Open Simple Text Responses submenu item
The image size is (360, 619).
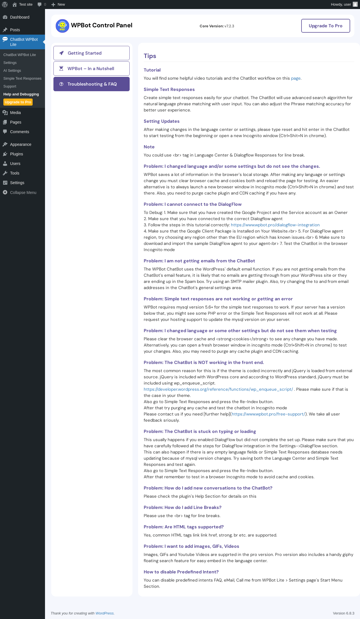tap(22, 79)
